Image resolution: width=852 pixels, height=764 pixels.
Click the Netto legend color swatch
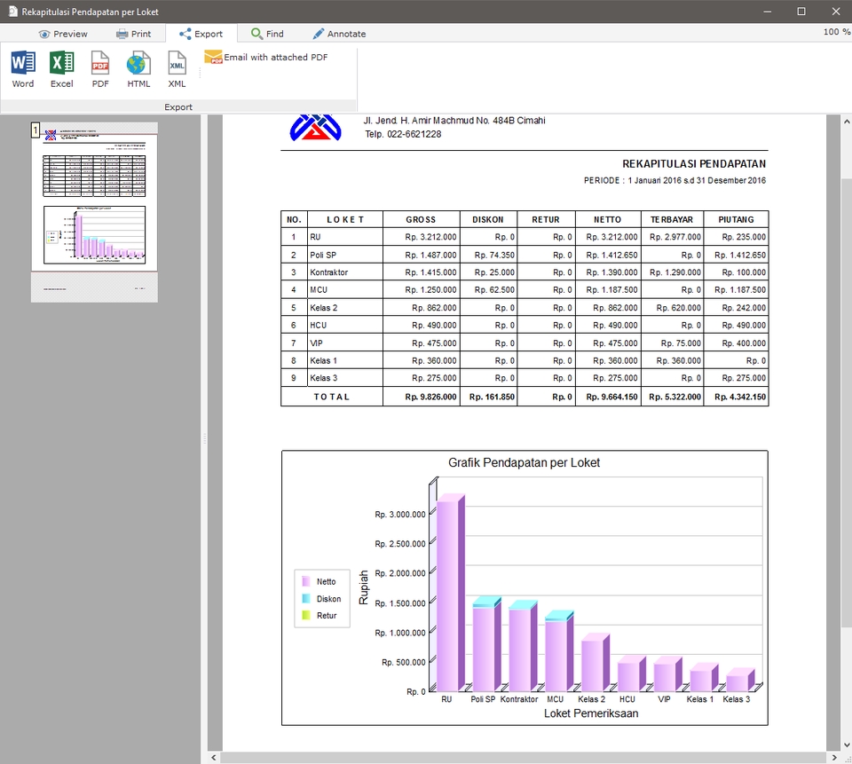click(306, 581)
